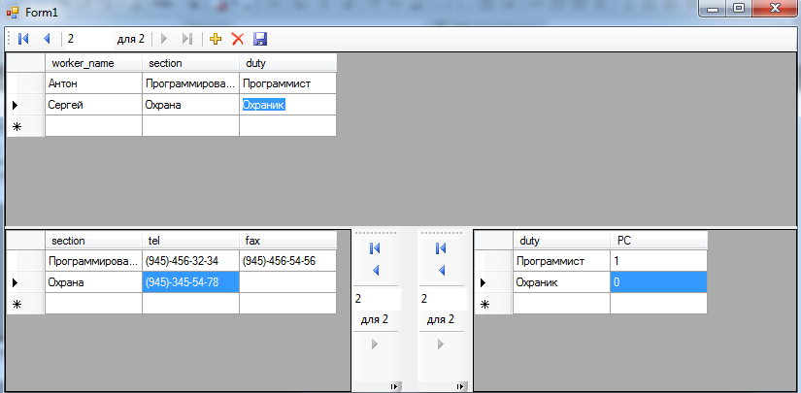Go to last record in top navigator
The width and height of the screenshot is (801, 393).
187,39
